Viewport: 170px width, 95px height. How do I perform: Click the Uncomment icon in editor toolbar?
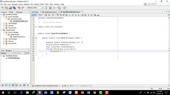(98, 15)
